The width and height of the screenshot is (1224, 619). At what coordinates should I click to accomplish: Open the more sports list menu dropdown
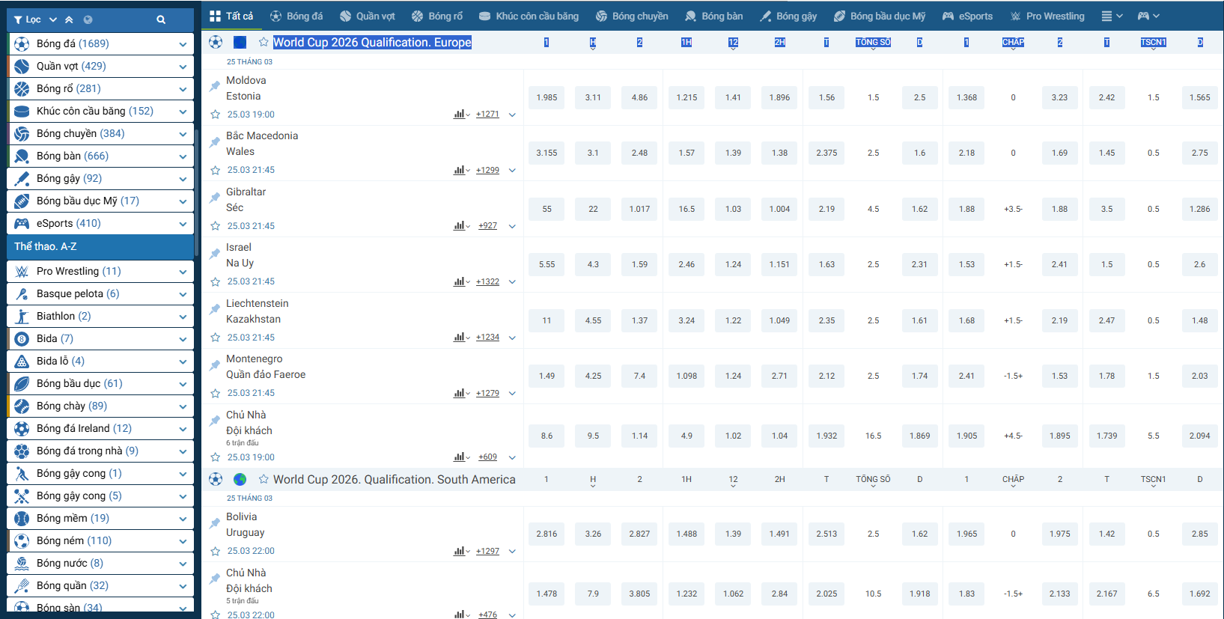[1112, 16]
